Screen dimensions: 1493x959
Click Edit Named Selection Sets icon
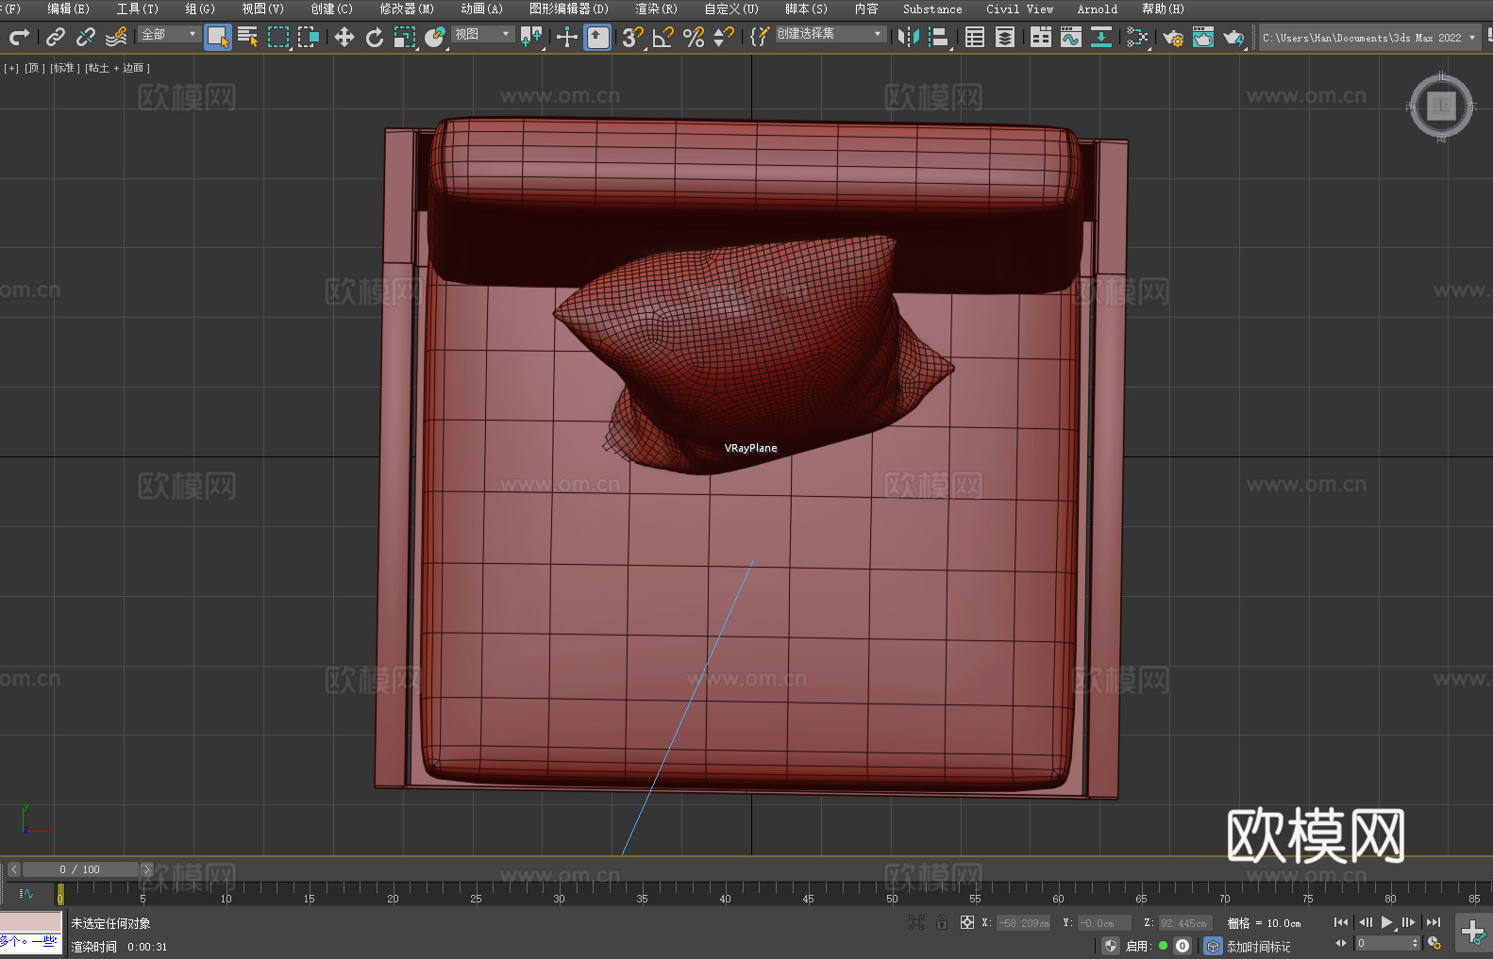760,37
